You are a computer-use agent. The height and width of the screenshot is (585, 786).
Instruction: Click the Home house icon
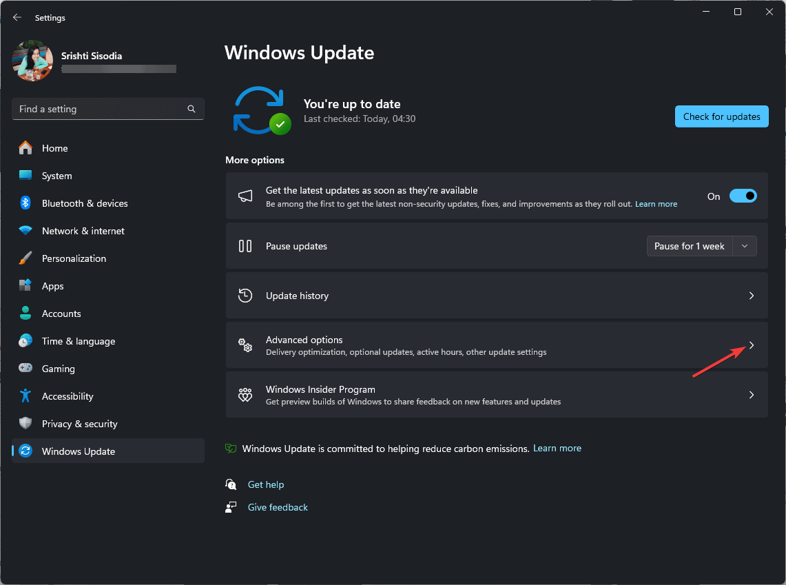[25, 148]
